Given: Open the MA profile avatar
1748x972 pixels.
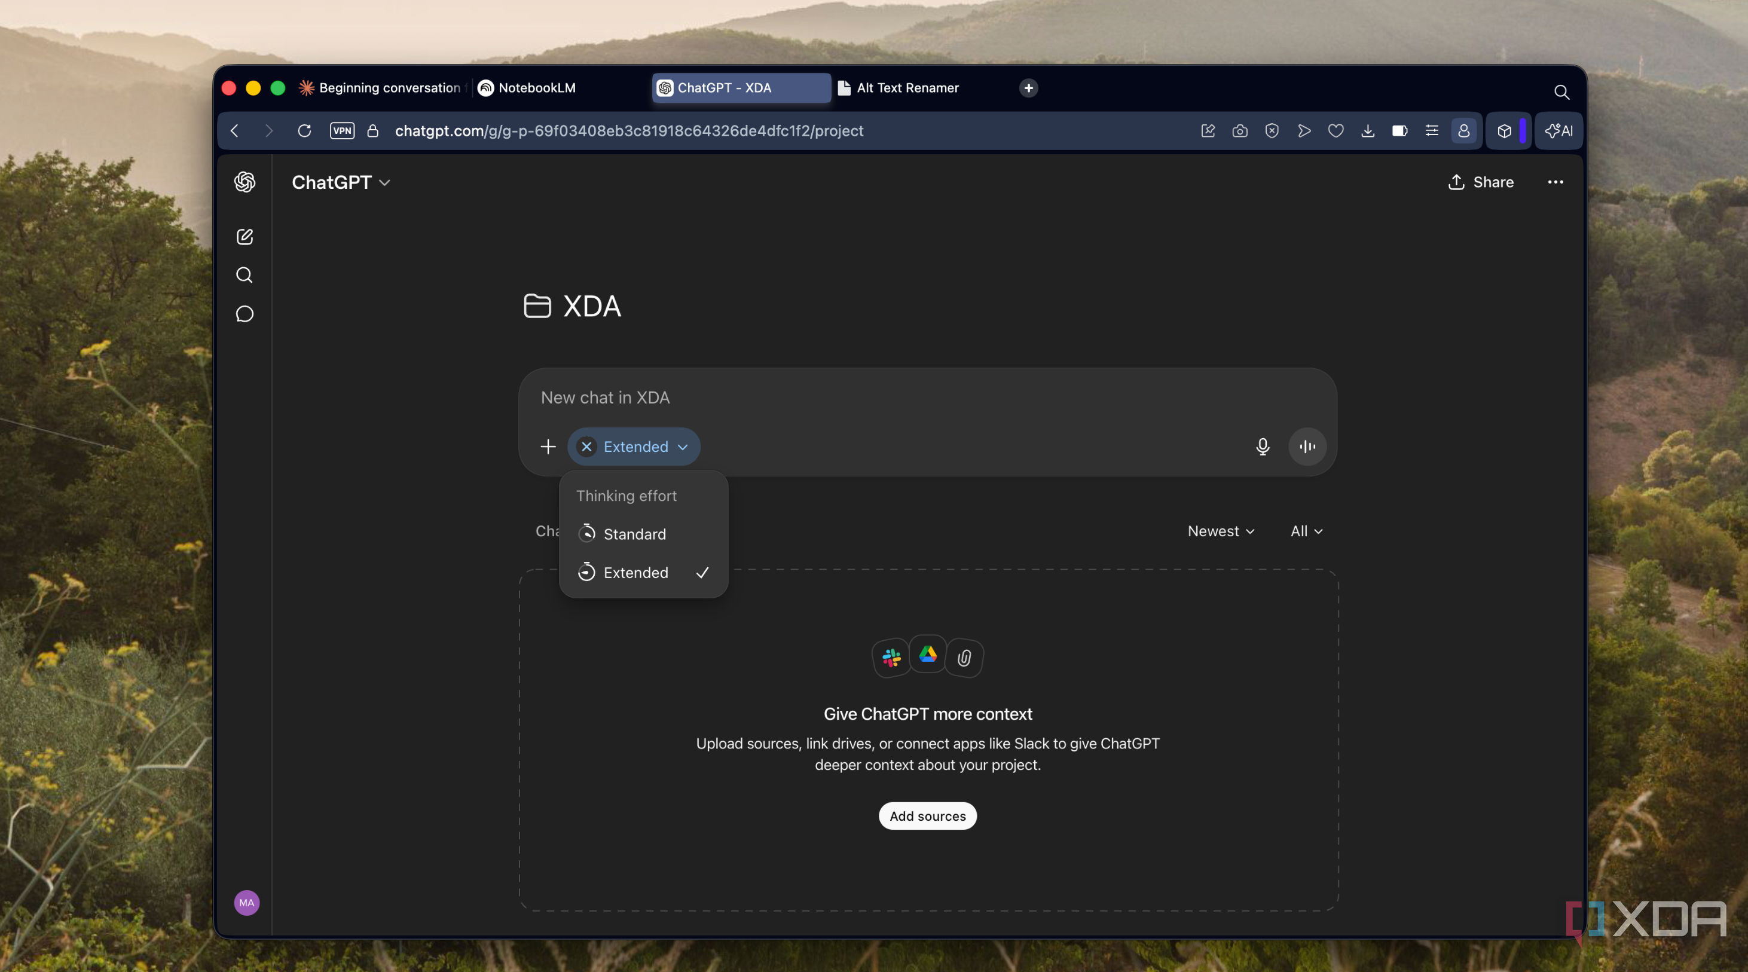Looking at the screenshot, I should (246, 902).
